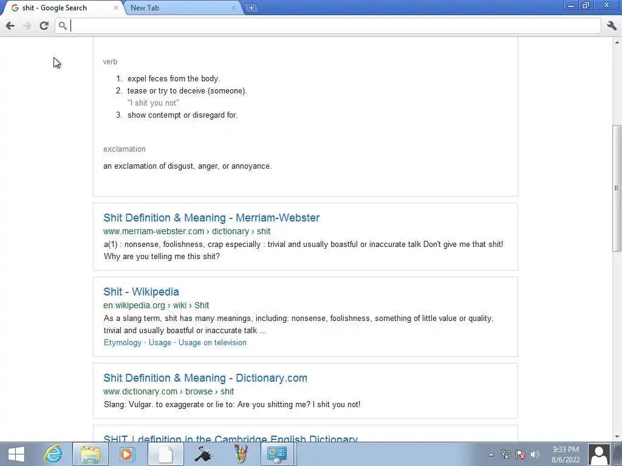The height and width of the screenshot is (466, 622).
Task: Jump to the Etymology section link
Action: point(122,343)
